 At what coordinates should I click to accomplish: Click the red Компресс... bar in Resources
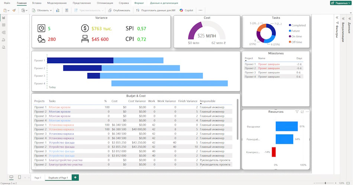click(273, 152)
